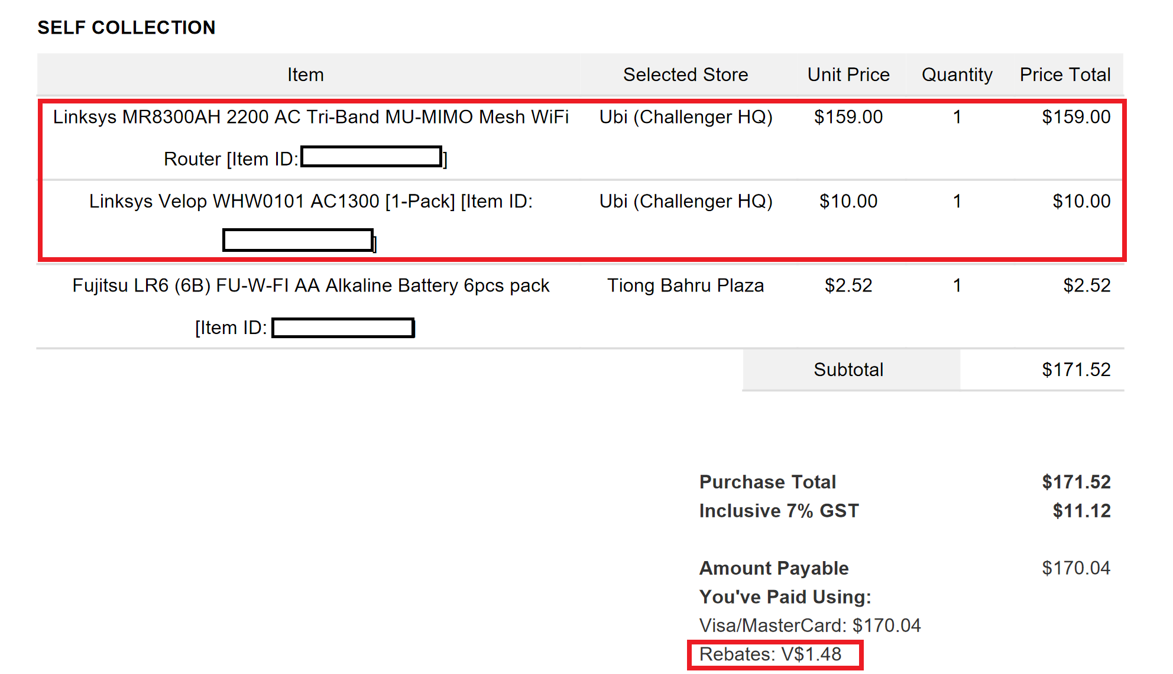1173x674 pixels.
Task: Click Tiong Bahru Plaza store name
Action: (x=685, y=286)
